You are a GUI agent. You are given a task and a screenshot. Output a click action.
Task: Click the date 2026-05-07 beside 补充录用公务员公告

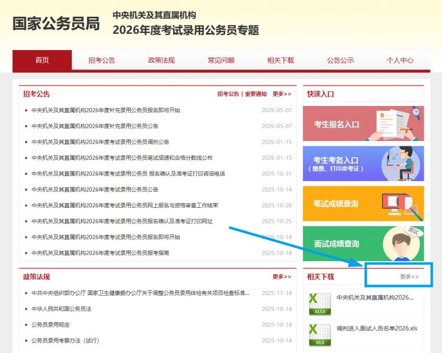point(276,126)
